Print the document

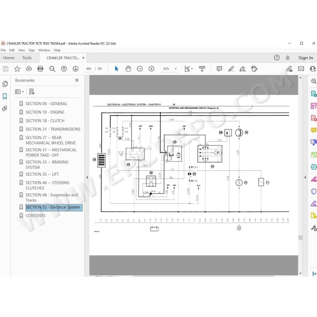click(40, 69)
